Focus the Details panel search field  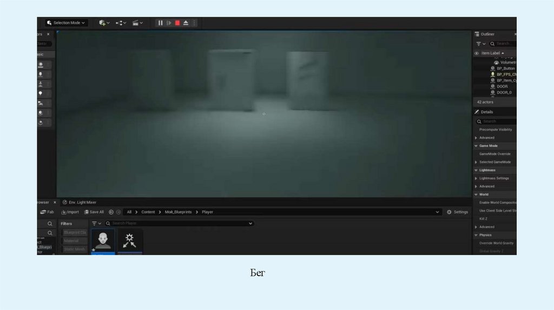[496, 122]
